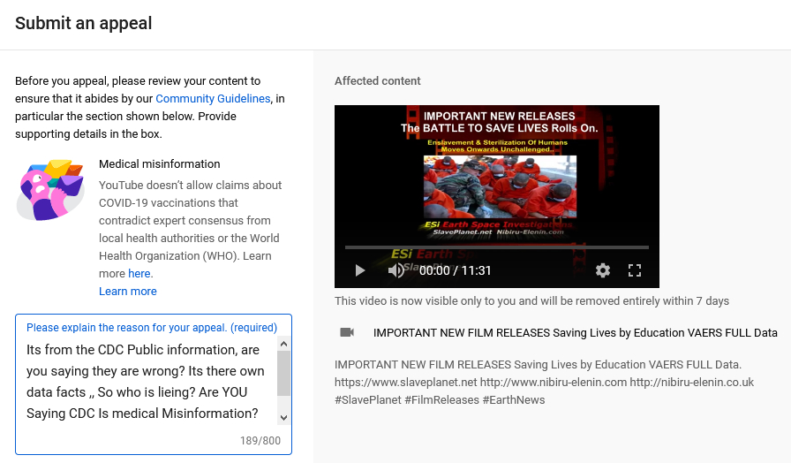The image size is (791, 463).
Task: Open the video settings gear
Action: pyautogui.click(x=603, y=270)
